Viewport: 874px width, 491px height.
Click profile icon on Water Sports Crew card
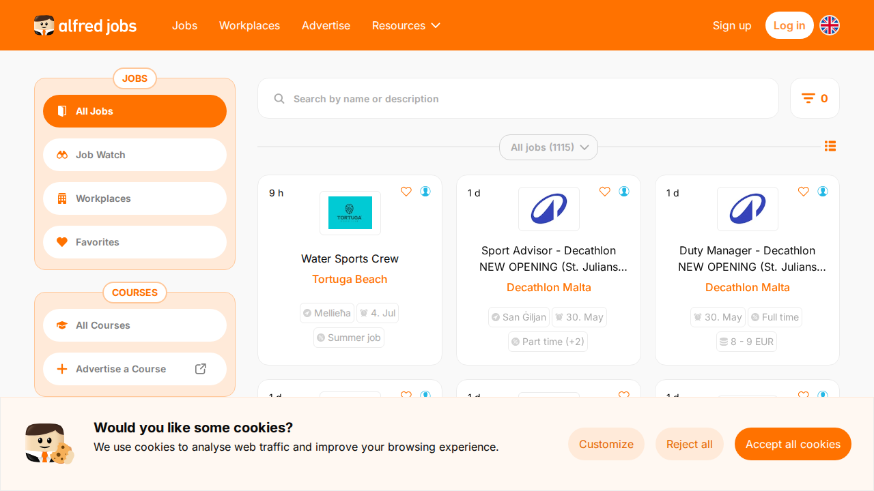tap(425, 192)
